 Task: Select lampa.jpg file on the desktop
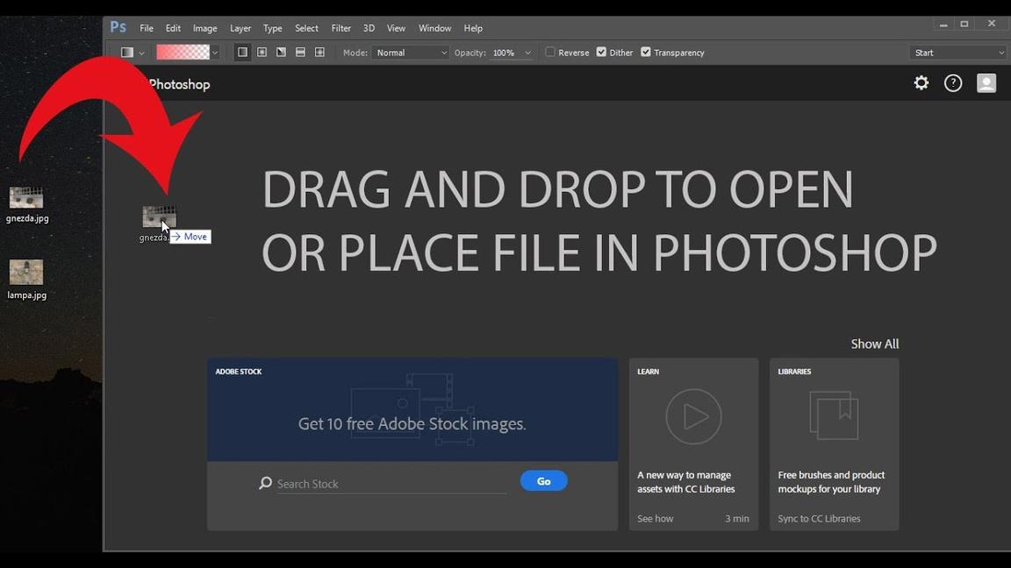[26, 280]
